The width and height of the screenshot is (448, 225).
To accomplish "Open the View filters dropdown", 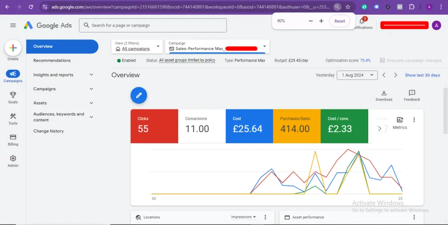I will click(x=137, y=46).
